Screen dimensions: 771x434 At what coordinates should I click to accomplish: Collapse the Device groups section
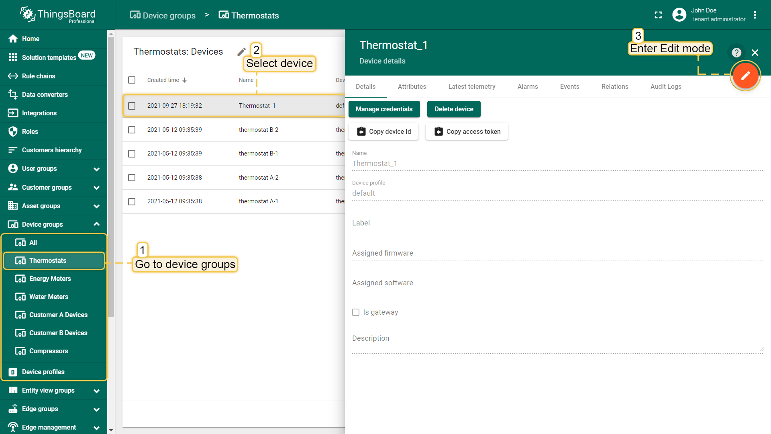pyautogui.click(x=96, y=224)
